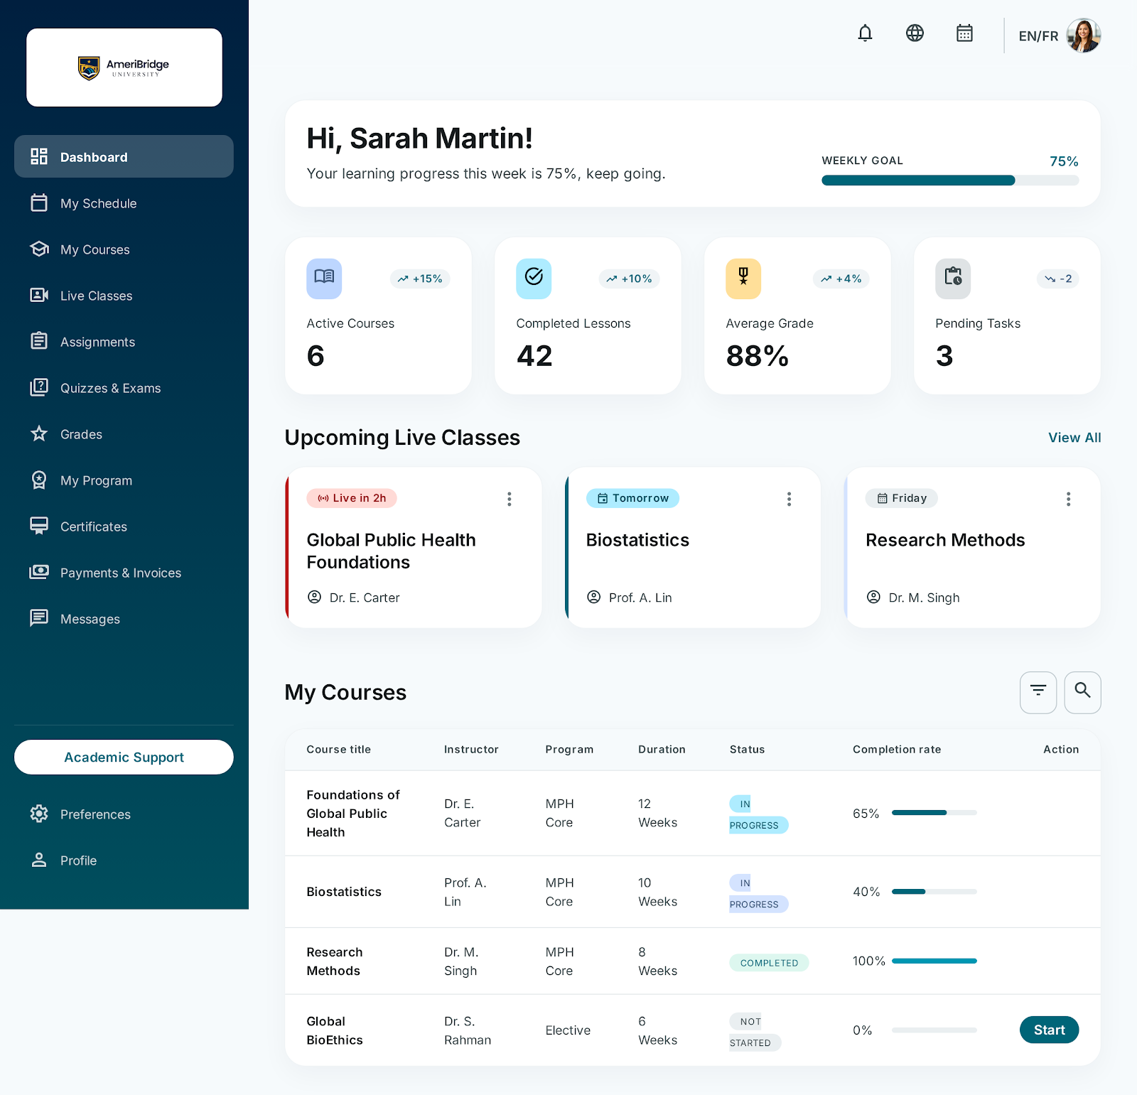
Task: Switch language via EN/FR label
Action: click(x=1038, y=36)
